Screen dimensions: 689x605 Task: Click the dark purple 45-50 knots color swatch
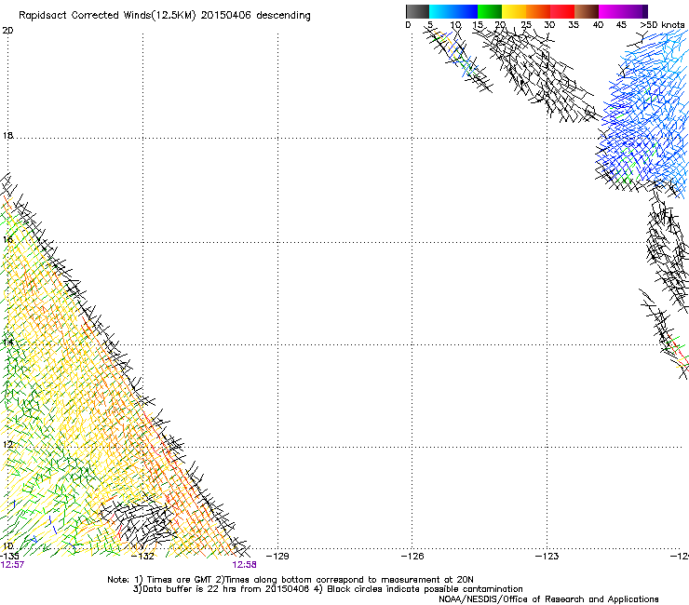[x=635, y=11]
